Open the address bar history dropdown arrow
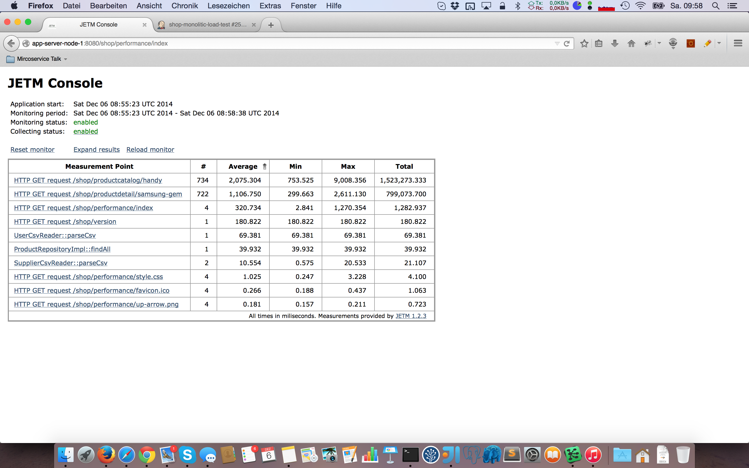 [557, 44]
